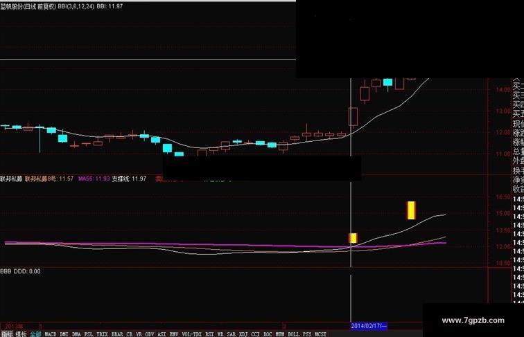Apply the MTM indicator
The width and height of the screenshot is (524, 337).
click(x=280, y=334)
